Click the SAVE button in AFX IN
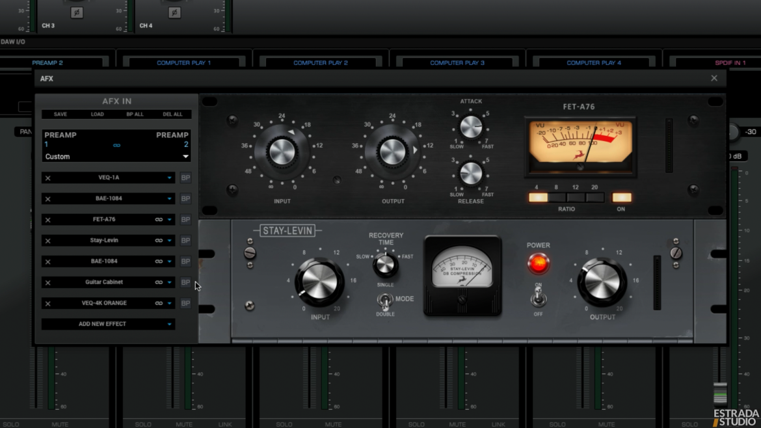Image resolution: width=761 pixels, height=428 pixels. pos(60,114)
